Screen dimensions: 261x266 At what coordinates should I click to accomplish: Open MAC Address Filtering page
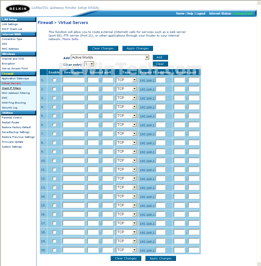pos(16,93)
